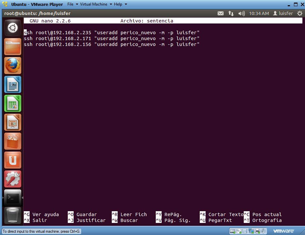Expand the VMware File menu

coord(72,4)
